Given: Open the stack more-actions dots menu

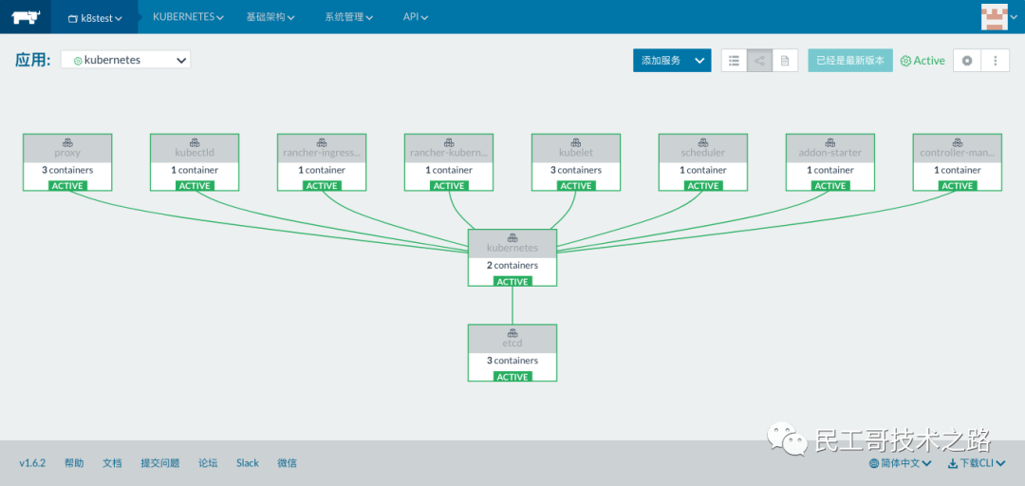Looking at the screenshot, I should click(x=996, y=61).
